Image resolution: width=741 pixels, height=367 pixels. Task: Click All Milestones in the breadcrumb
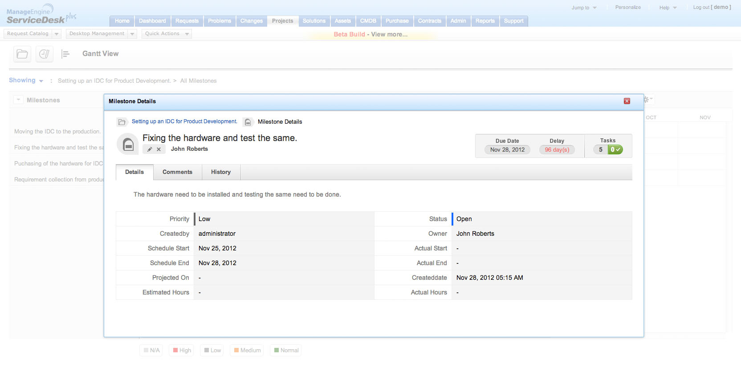tap(199, 81)
